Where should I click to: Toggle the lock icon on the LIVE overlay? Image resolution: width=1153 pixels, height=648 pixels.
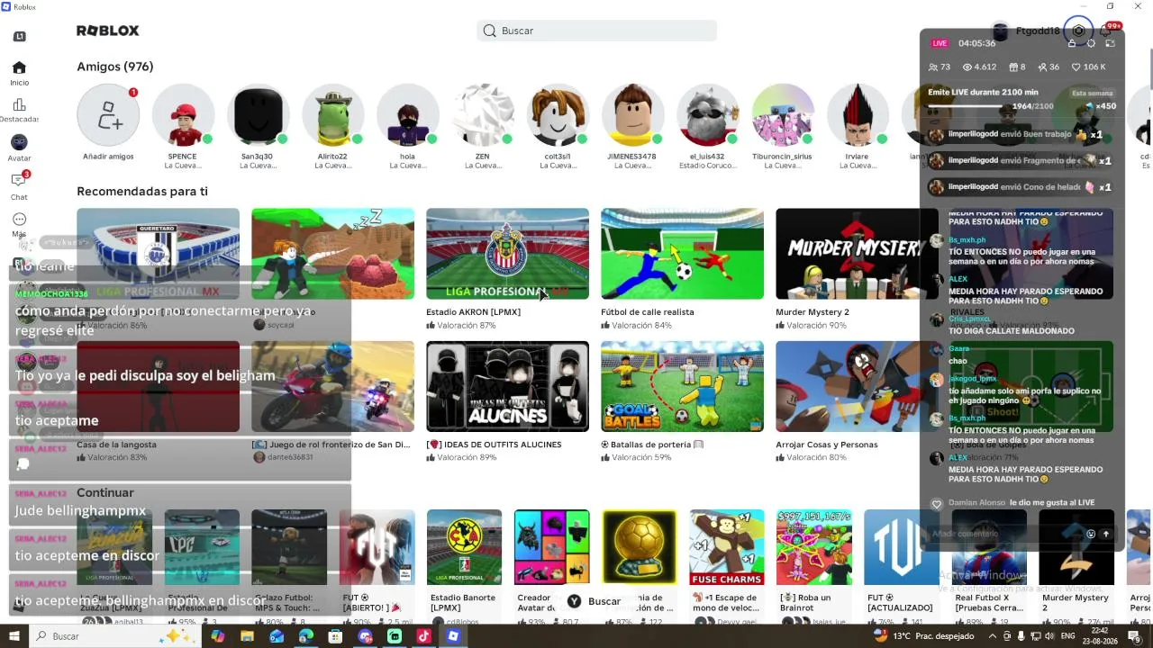[1072, 43]
